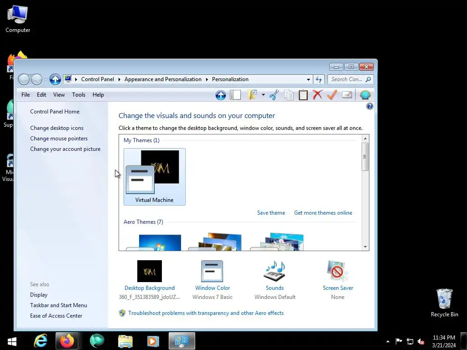Open Taskbar and Start Menu link
Image resolution: width=467 pixels, height=350 pixels.
click(59, 305)
